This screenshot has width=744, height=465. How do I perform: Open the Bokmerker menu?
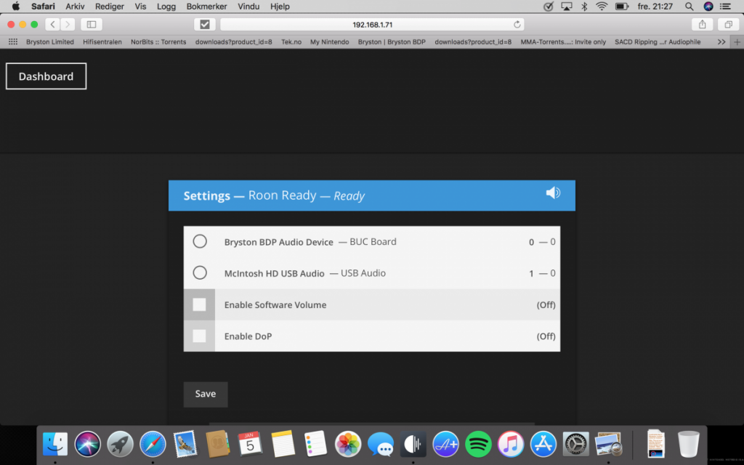(206, 6)
